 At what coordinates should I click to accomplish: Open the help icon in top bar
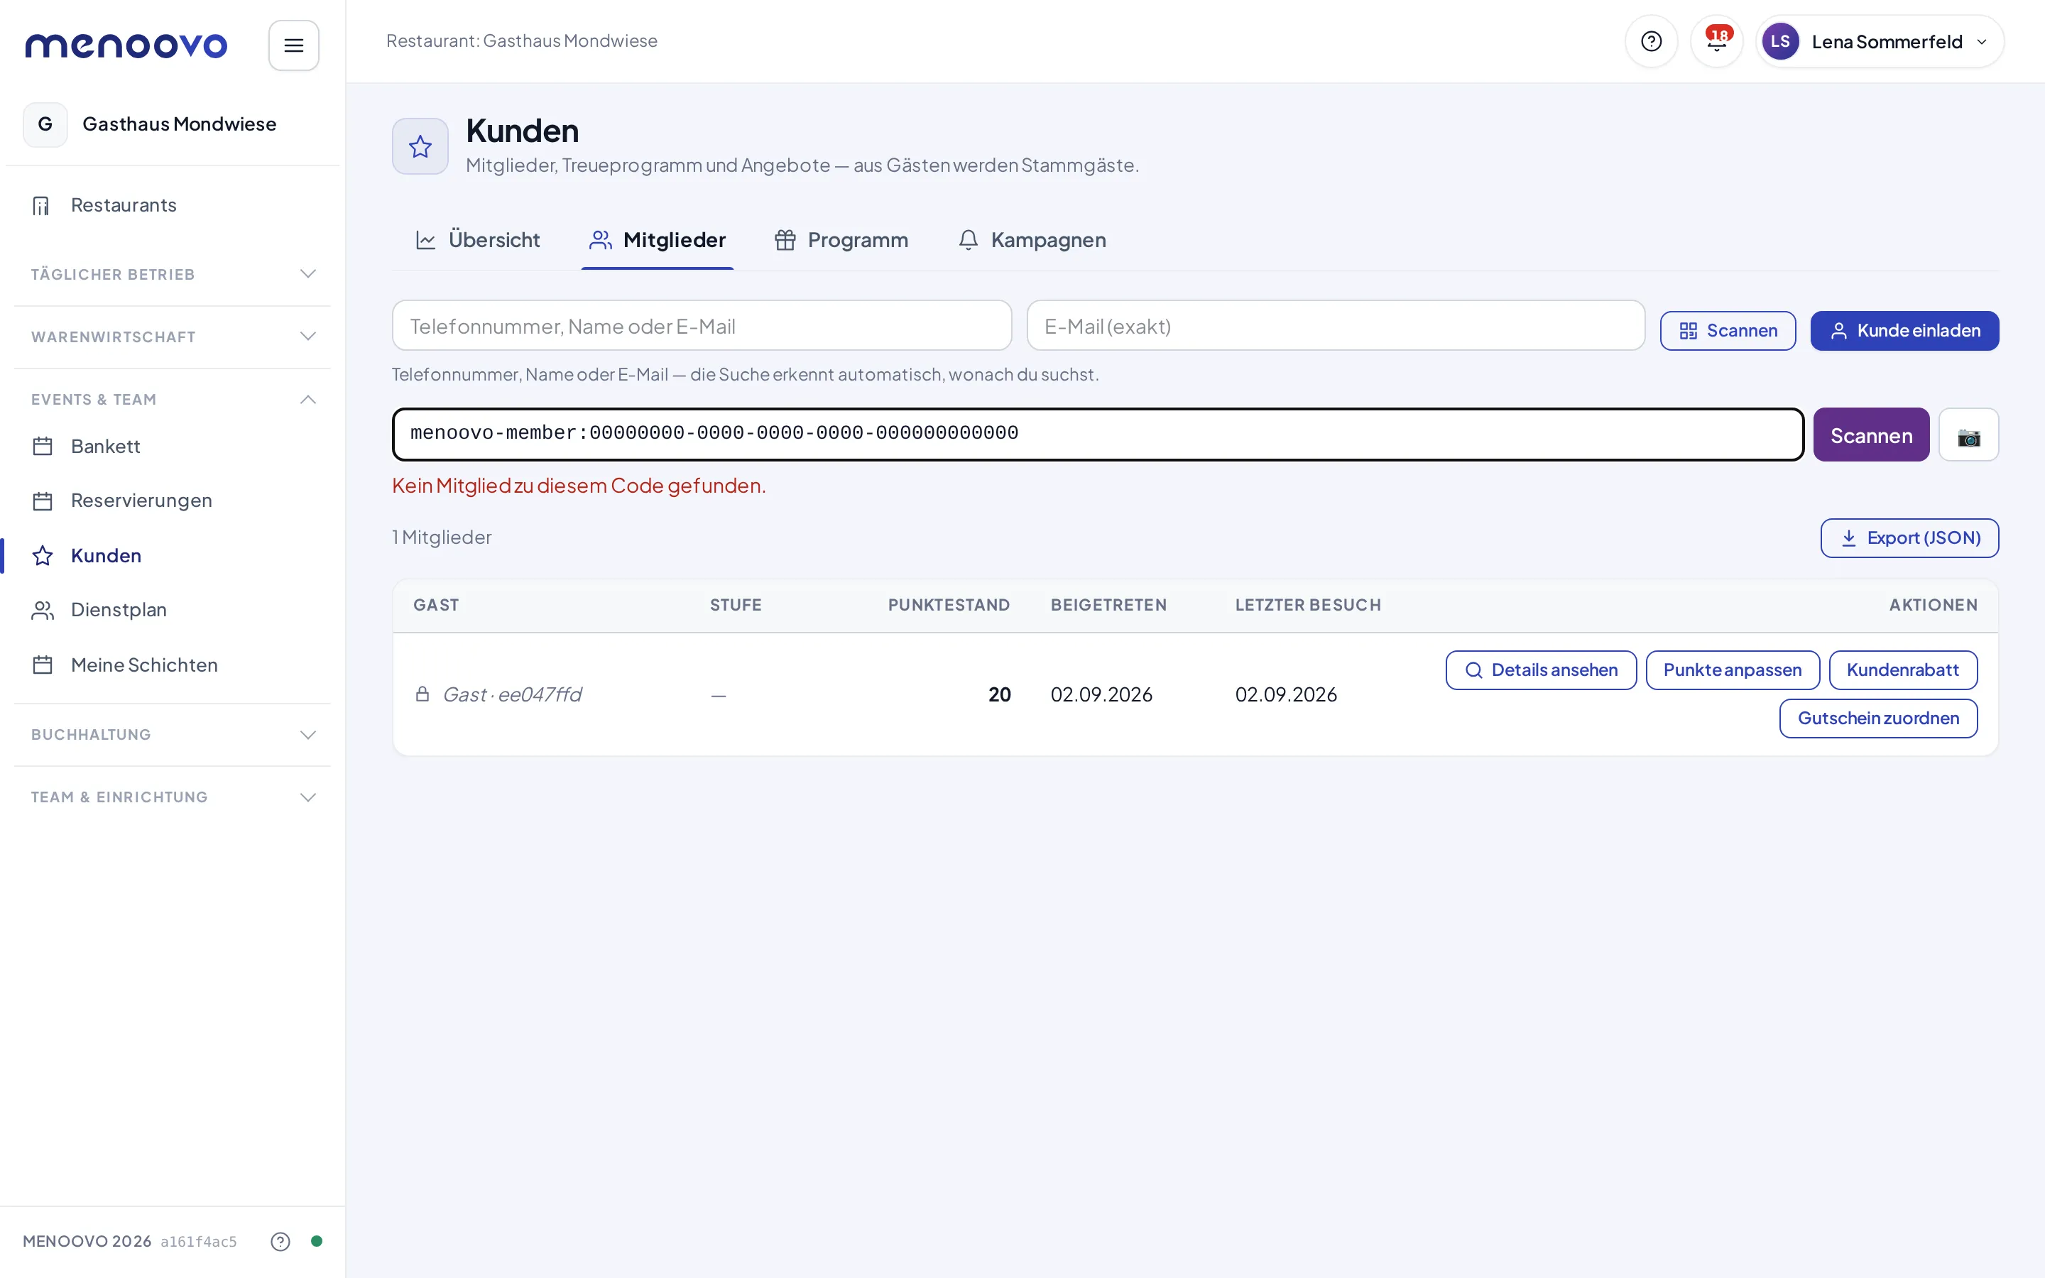pos(1650,41)
